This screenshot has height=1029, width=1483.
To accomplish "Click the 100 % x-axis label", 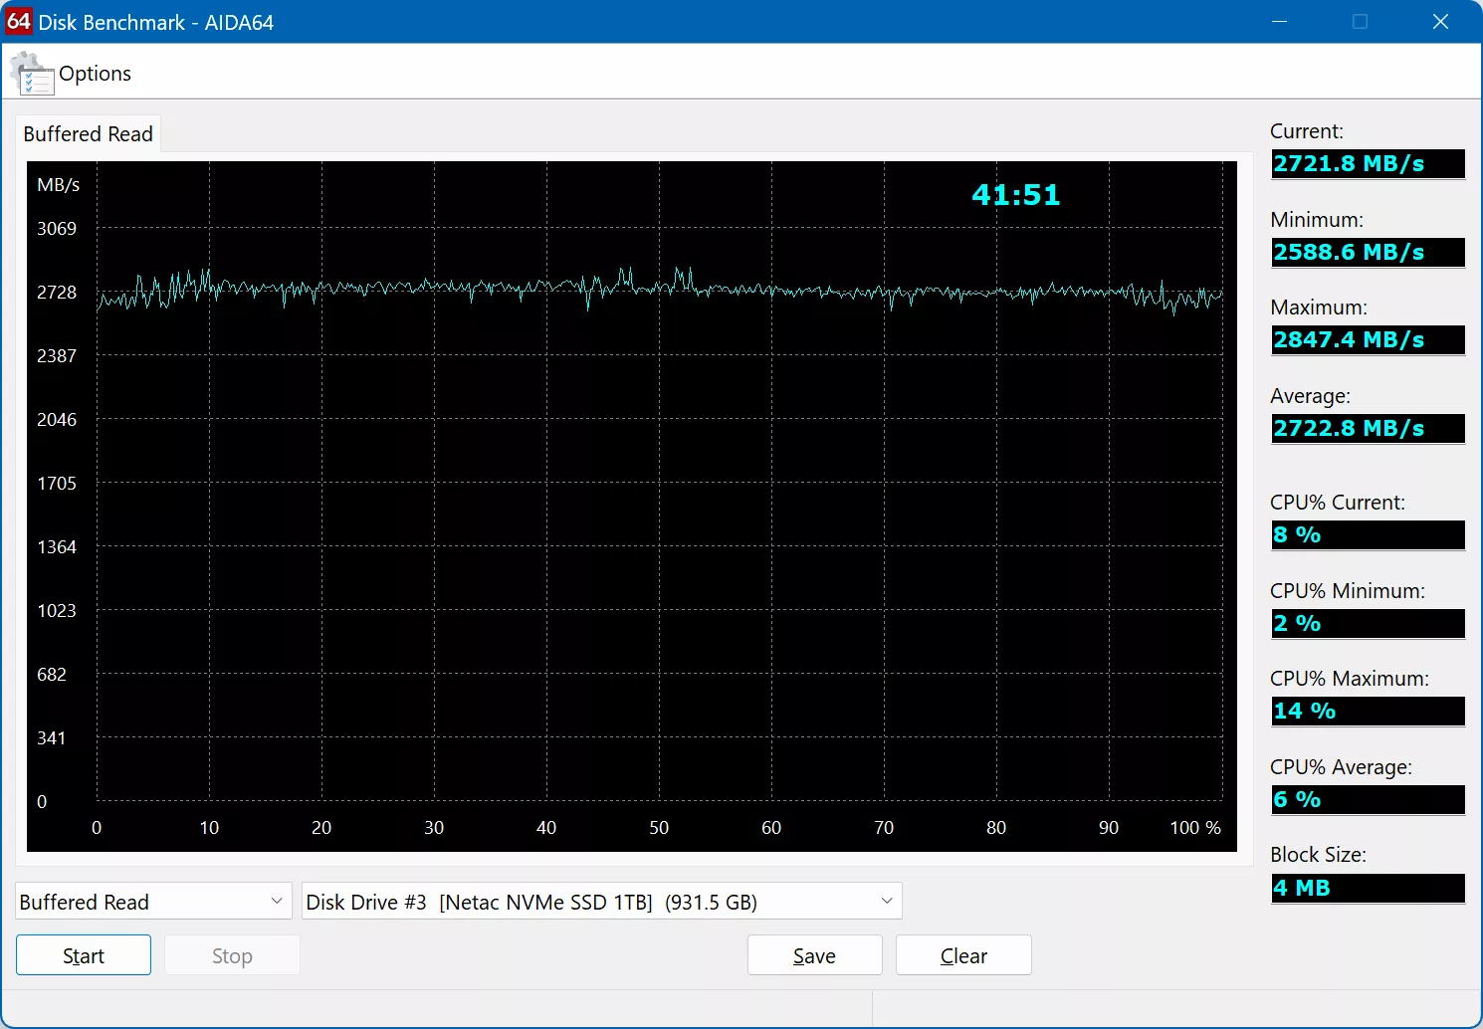I will pos(1195,828).
